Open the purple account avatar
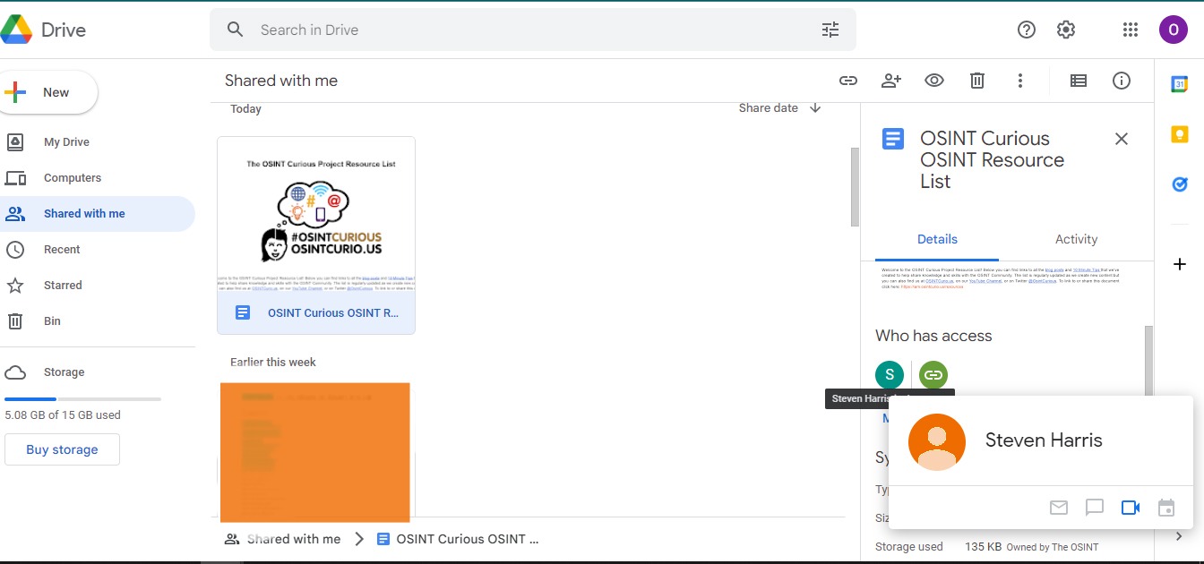This screenshot has height=564, width=1204. 1174,30
